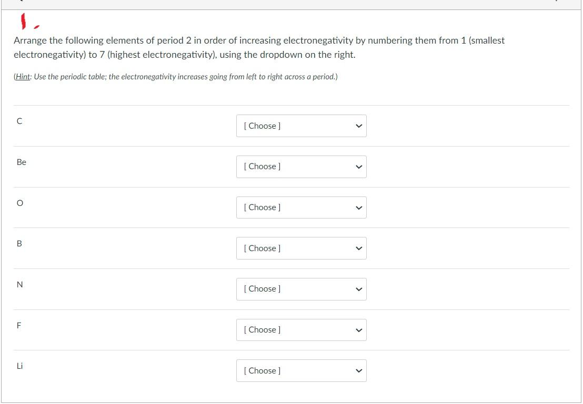
Task: Open the dropdown for element Be
Action: [x=301, y=167]
